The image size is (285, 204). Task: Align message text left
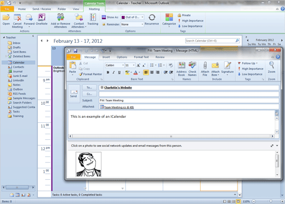click(146, 72)
